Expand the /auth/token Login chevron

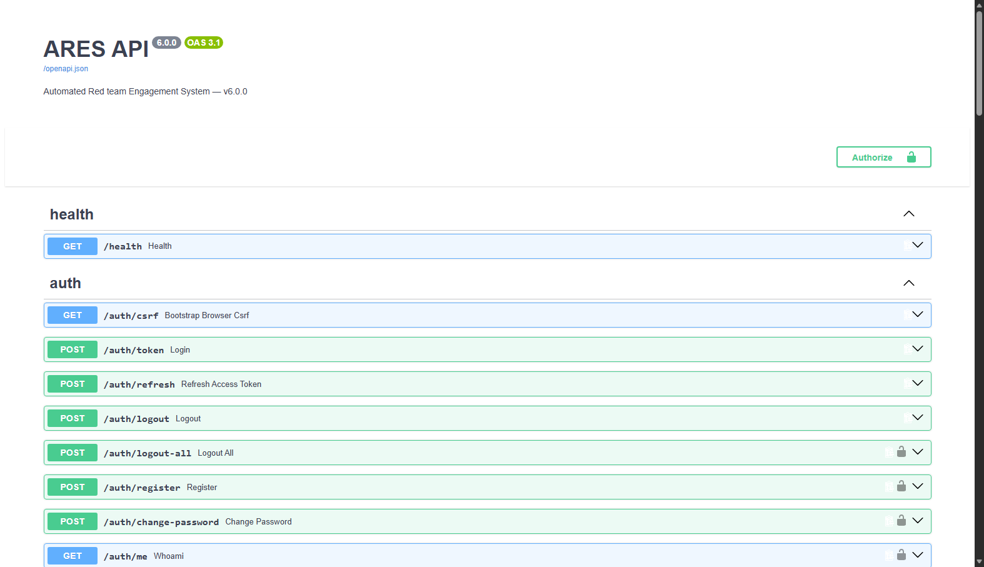pyautogui.click(x=917, y=349)
